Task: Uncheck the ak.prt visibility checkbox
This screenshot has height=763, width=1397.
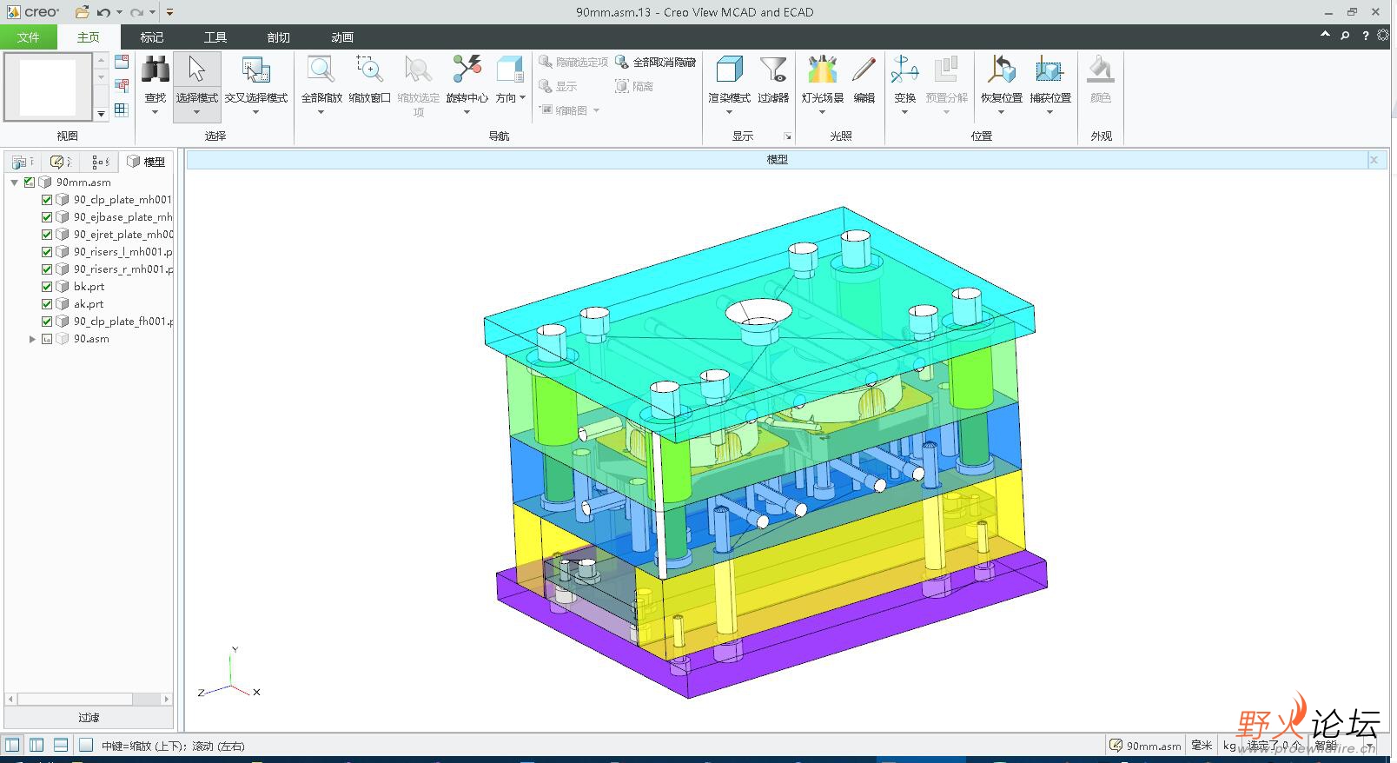Action: 47,304
